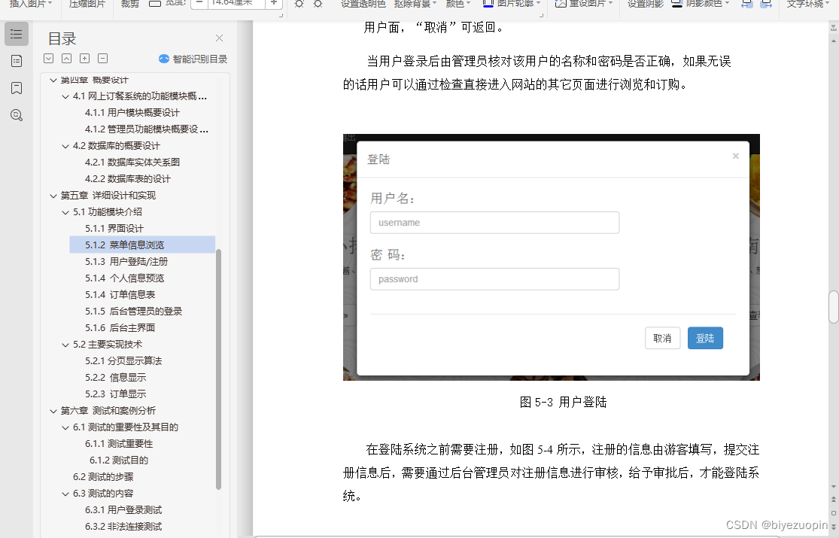839x538 pixels.
Task: Go to 6.1.2 测试目的 heading
Action: click(119, 460)
